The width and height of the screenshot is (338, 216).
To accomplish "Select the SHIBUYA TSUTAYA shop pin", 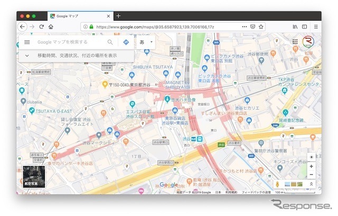I will (x=166, y=74).
